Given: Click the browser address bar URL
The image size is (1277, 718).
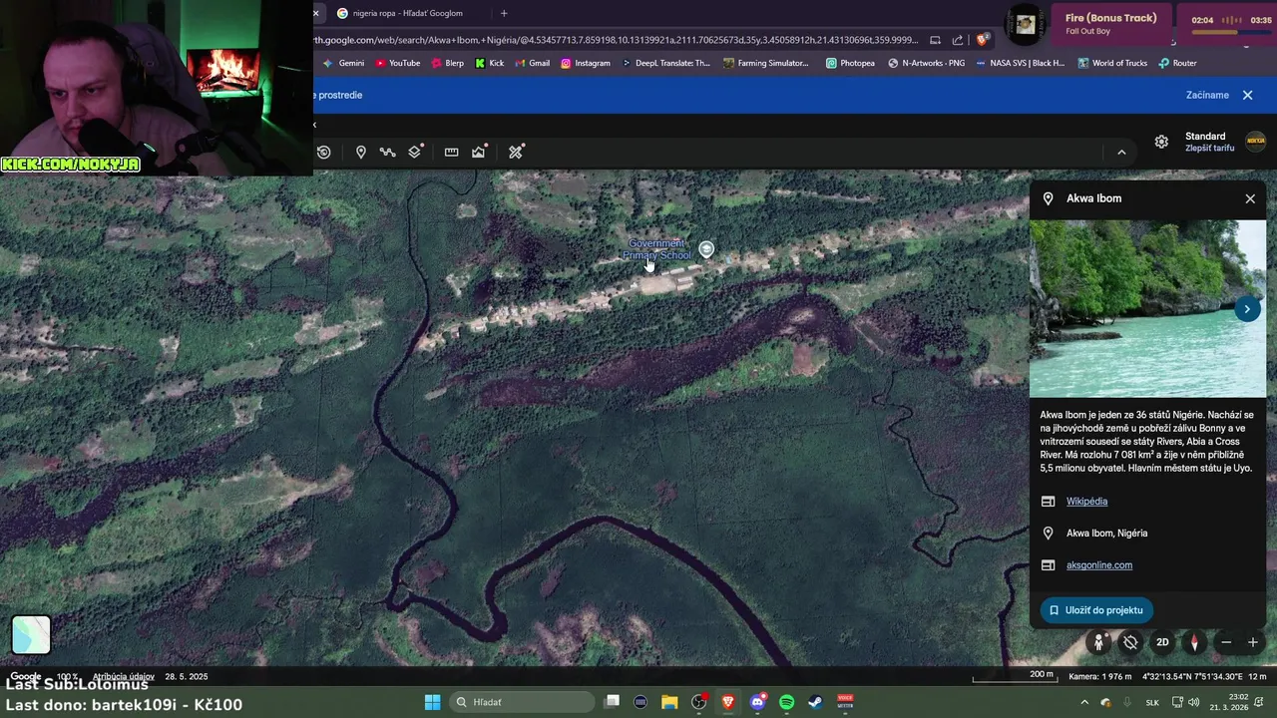Looking at the screenshot, I should click(x=616, y=40).
